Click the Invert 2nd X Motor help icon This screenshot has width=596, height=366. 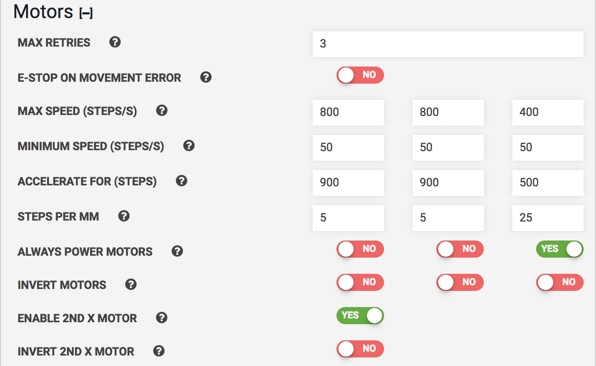coord(159,351)
